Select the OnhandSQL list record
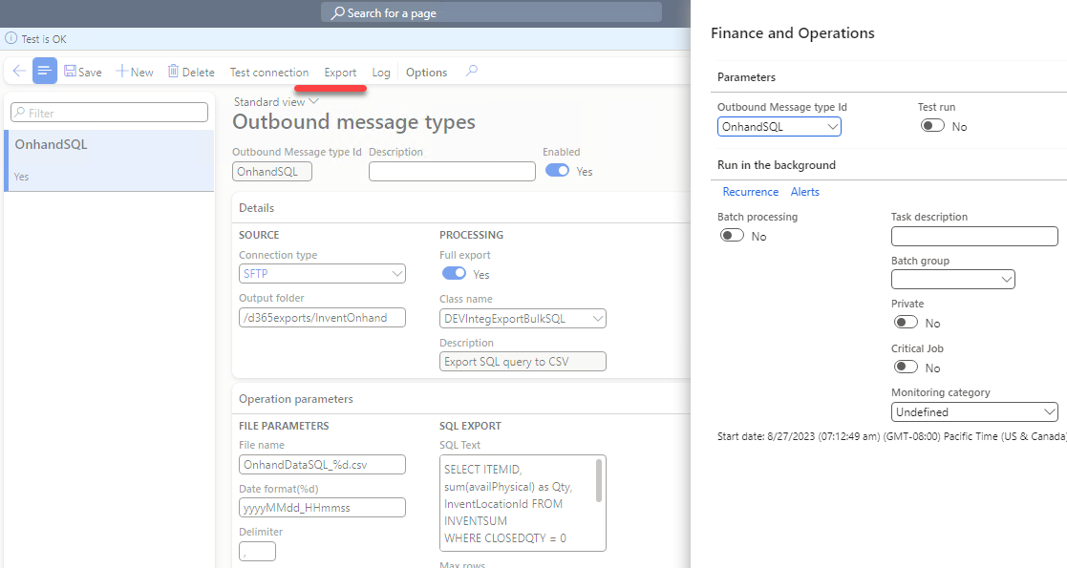 110,160
